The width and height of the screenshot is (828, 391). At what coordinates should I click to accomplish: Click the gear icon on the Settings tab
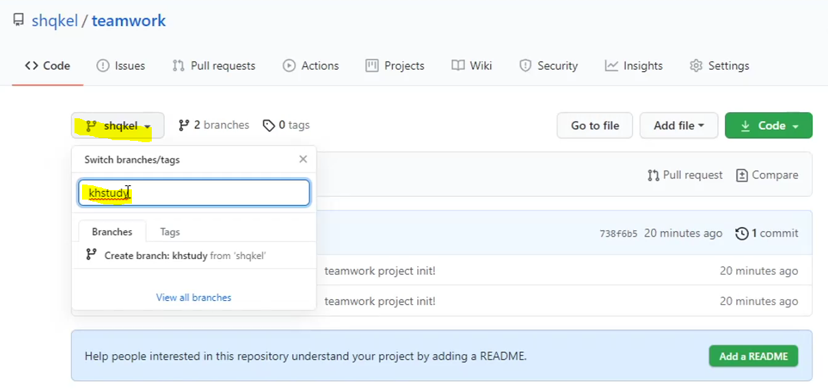pyautogui.click(x=696, y=66)
